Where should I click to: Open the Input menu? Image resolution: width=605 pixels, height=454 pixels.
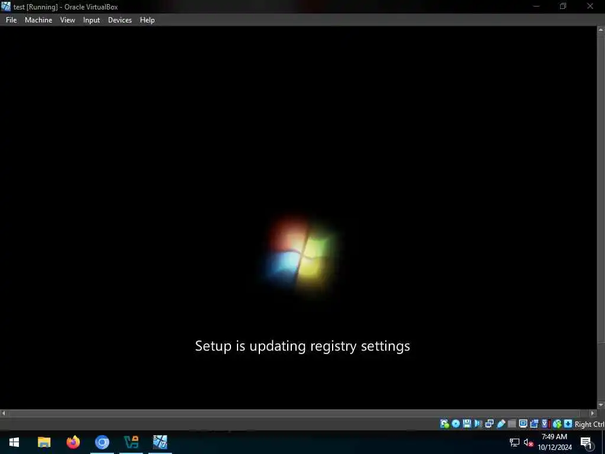coord(92,20)
